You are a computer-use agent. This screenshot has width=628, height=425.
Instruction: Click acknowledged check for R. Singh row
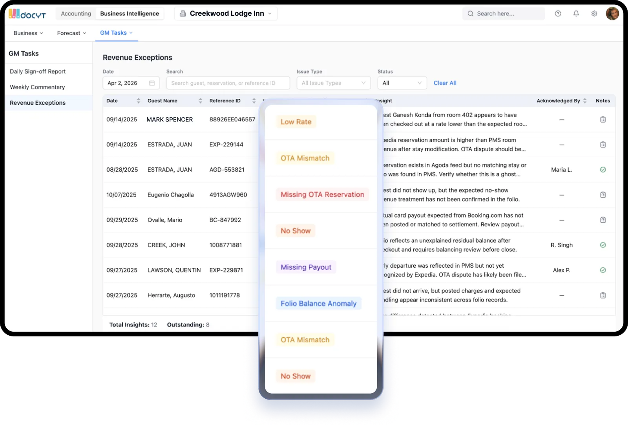(x=603, y=245)
